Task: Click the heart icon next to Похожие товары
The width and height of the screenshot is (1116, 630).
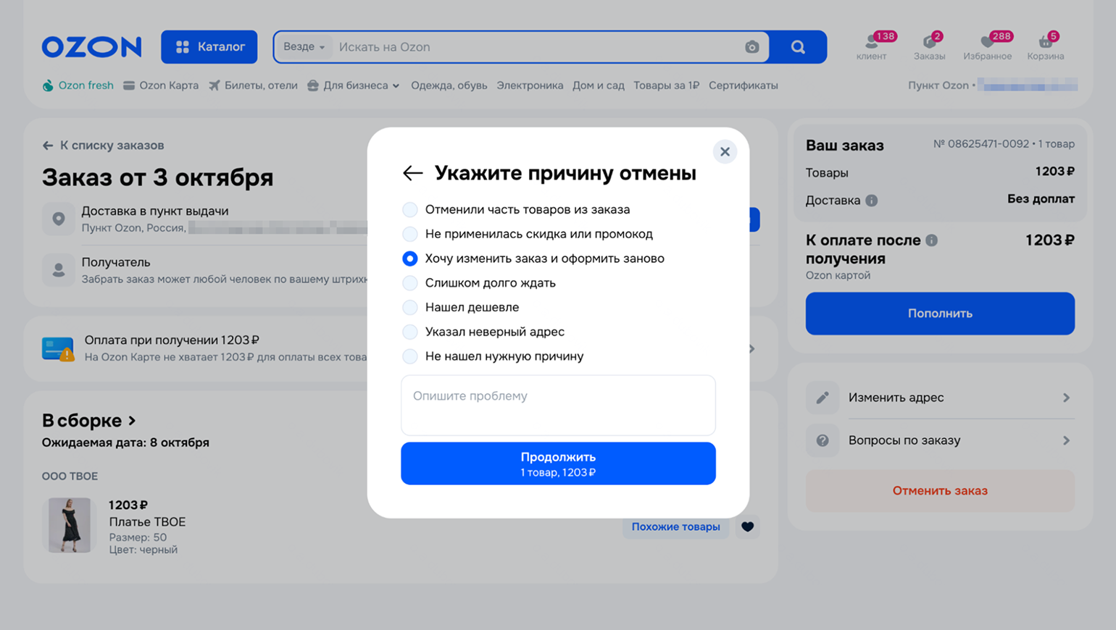Action: point(747,526)
